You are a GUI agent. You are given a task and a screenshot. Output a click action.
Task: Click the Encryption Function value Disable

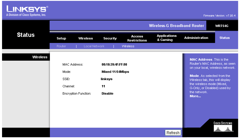(107, 93)
